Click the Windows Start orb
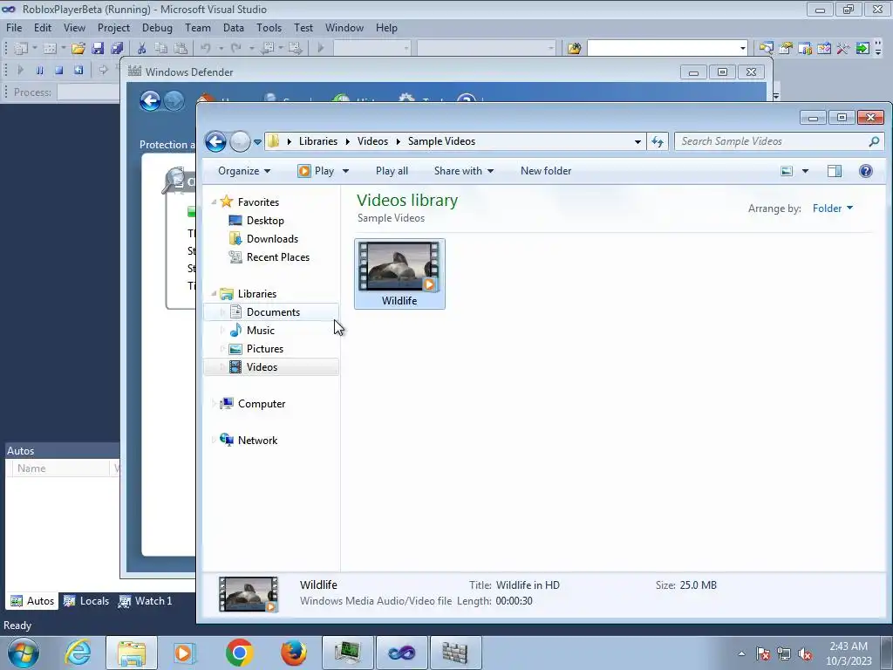893x670 pixels. [x=24, y=653]
